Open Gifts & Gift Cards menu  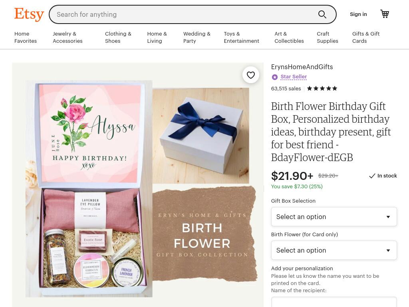tap(366, 37)
